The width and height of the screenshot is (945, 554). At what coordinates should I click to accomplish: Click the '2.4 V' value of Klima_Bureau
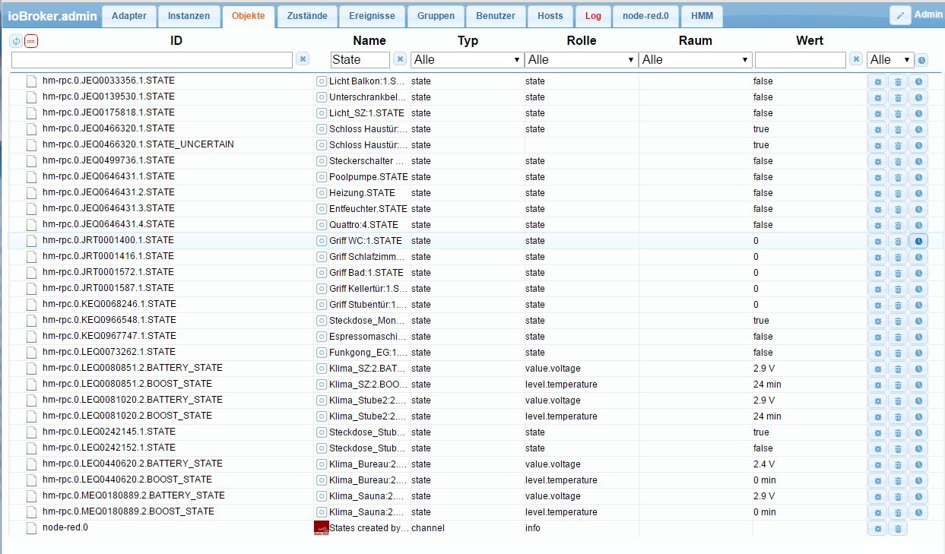(764, 464)
